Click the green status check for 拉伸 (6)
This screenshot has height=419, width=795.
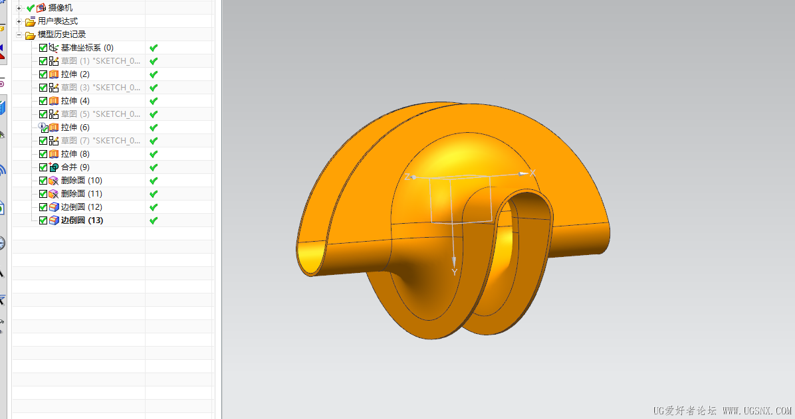coord(154,127)
